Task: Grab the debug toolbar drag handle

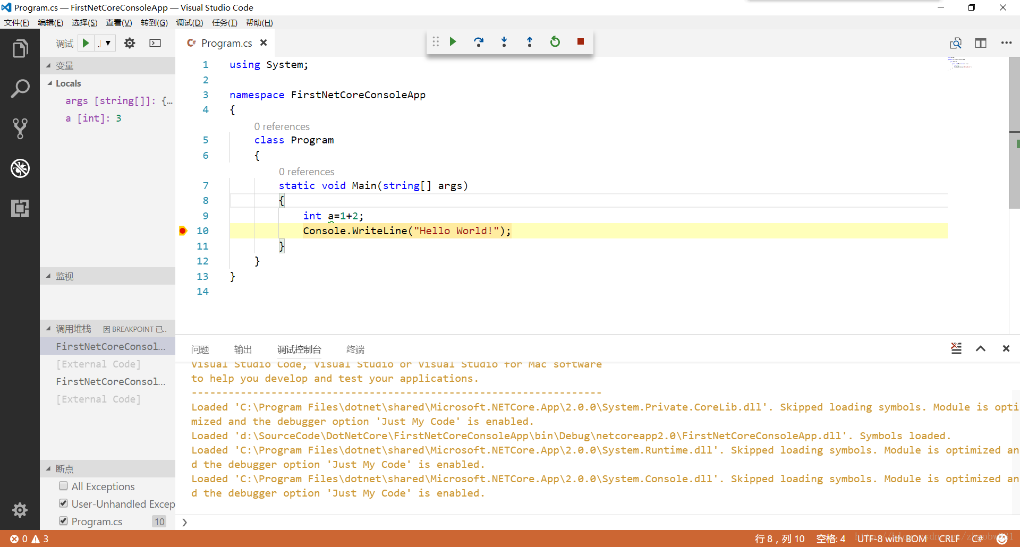Action: tap(436, 41)
